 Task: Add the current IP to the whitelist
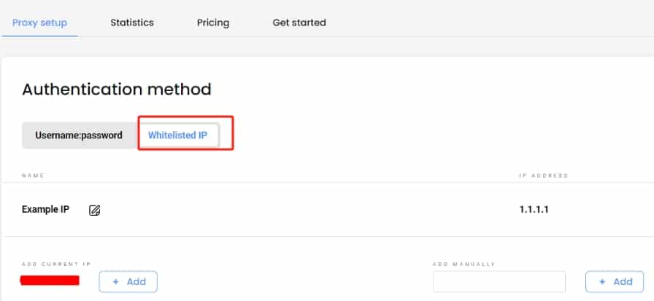pyautogui.click(x=128, y=282)
